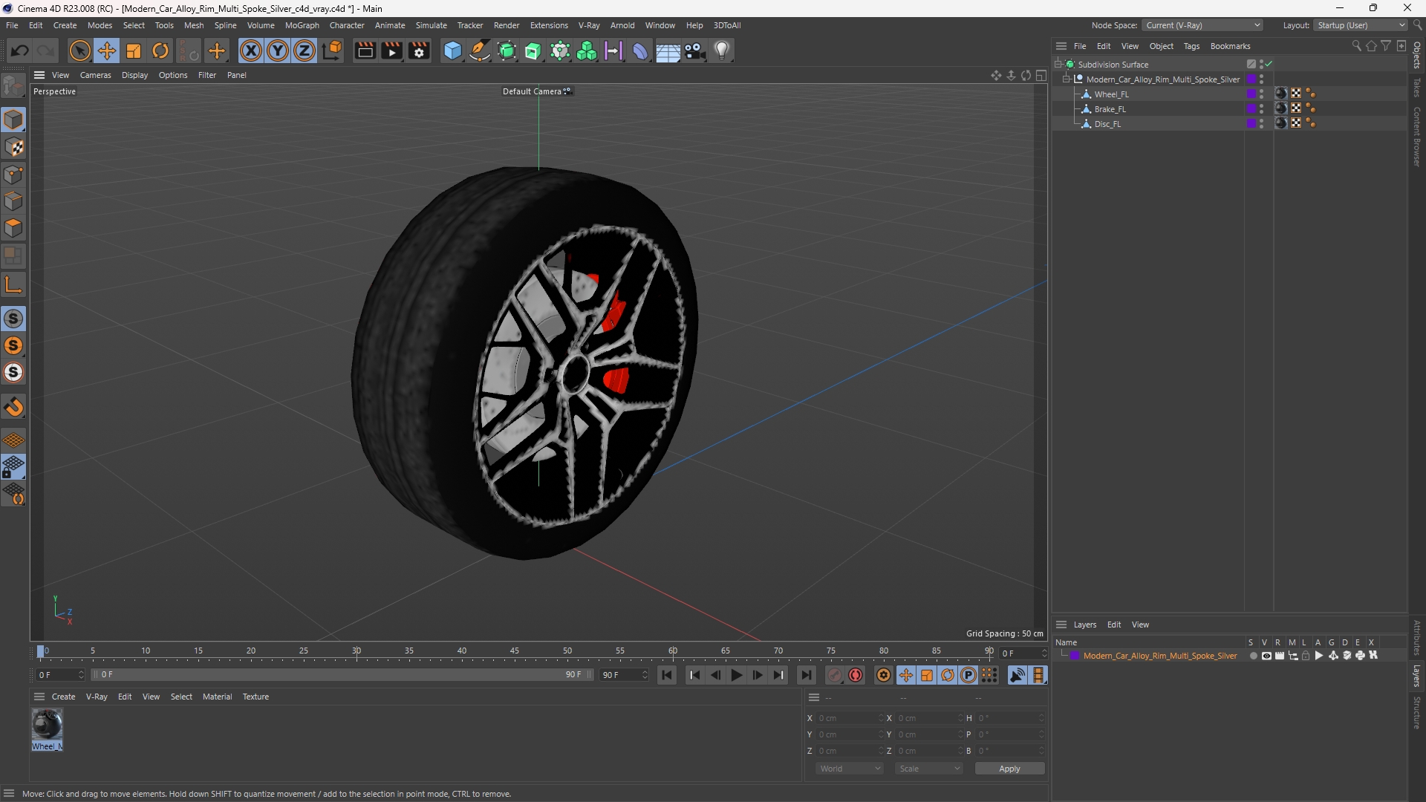Render the current view
Viewport: 1426px width, 802px height.
tap(365, 50)
